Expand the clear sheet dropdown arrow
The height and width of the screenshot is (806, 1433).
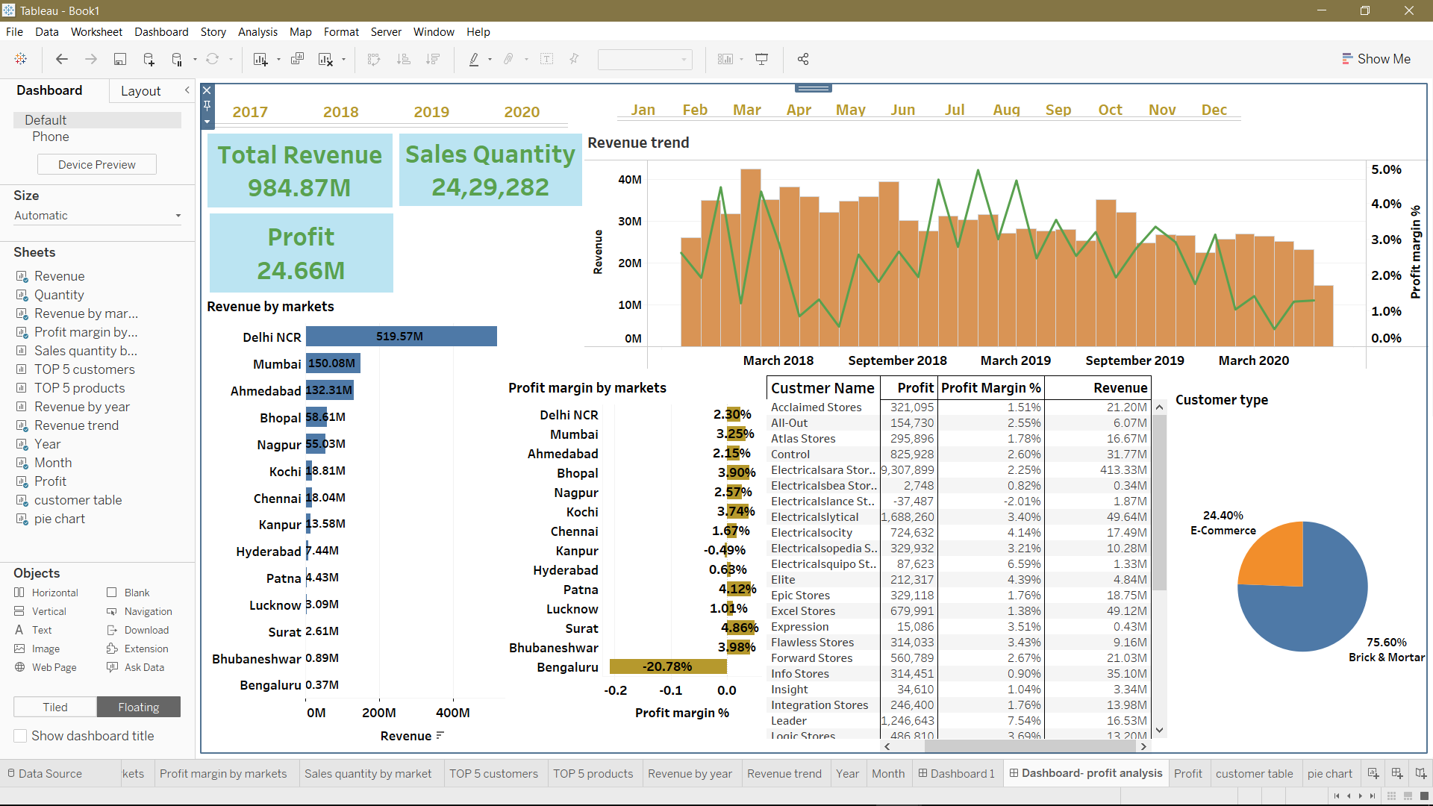tap(343, 60)
